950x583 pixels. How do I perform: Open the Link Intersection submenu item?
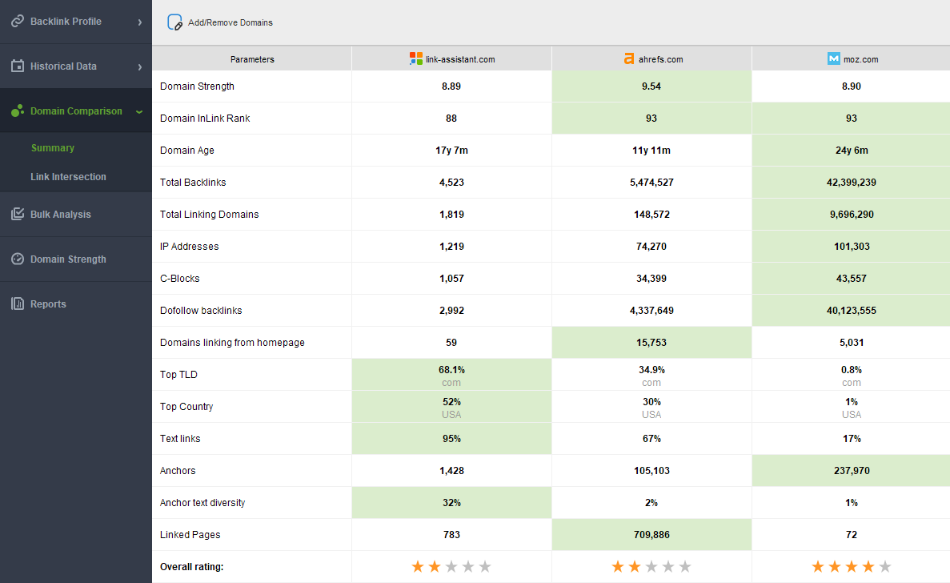[68, 177]
